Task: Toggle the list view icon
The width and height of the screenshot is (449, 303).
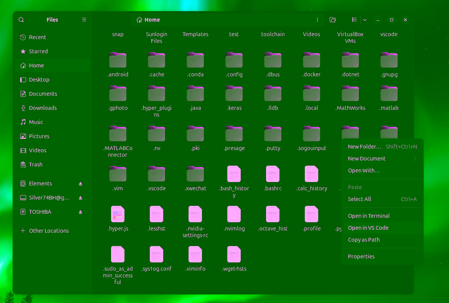Action: pos(354,20)
